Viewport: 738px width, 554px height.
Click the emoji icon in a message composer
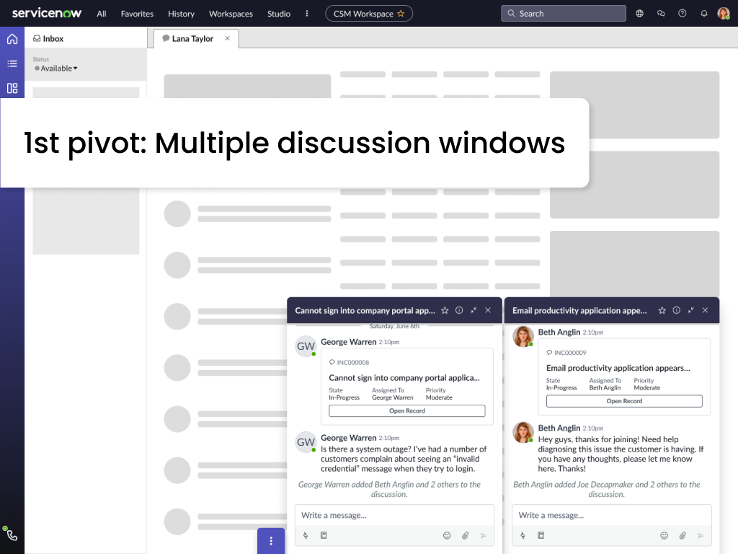(x=447, y=535)
